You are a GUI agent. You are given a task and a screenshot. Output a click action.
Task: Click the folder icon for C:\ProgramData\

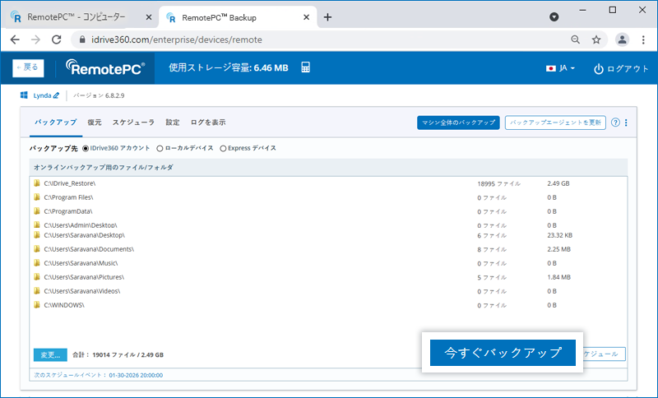click(x=37, y=211)
